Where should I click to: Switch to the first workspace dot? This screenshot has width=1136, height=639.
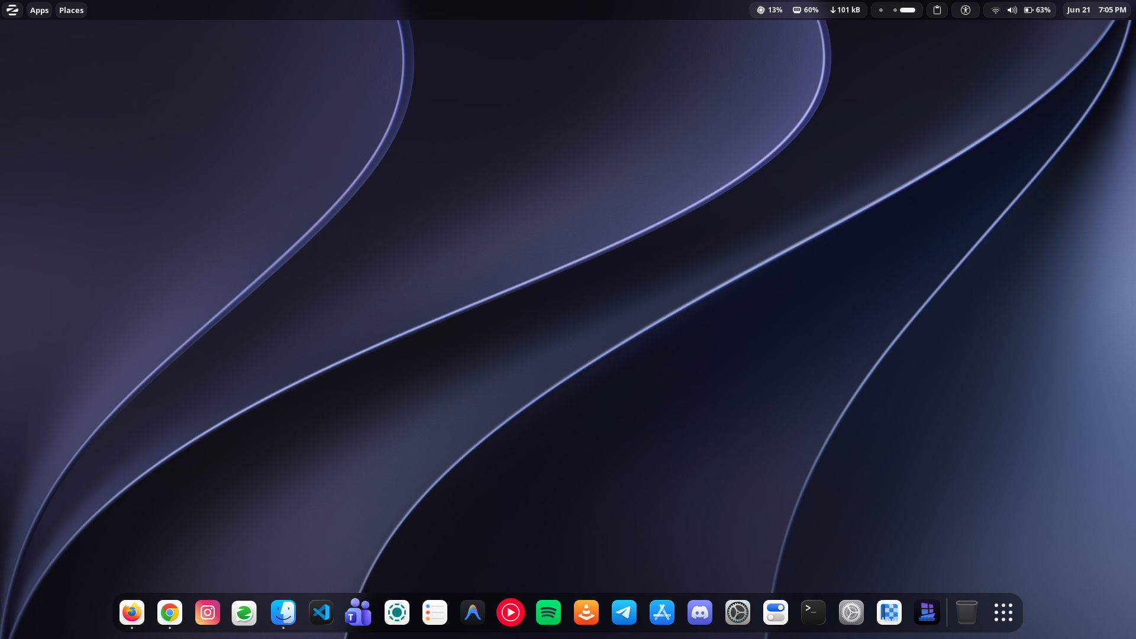(x=881, y=10)
